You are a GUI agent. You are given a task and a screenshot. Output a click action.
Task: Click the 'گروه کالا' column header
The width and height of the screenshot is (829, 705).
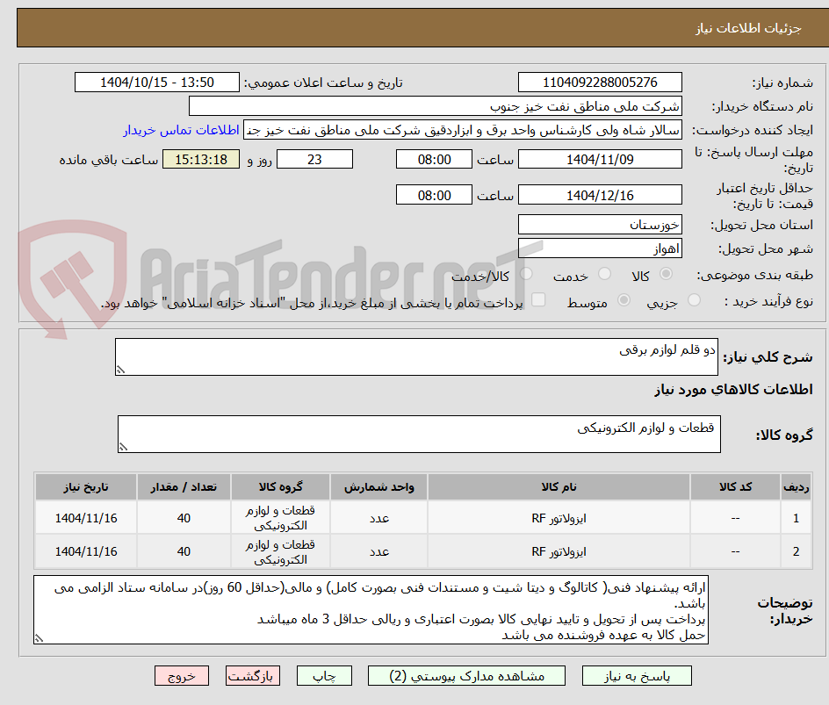pyautogui.click(x=280, y=486)
